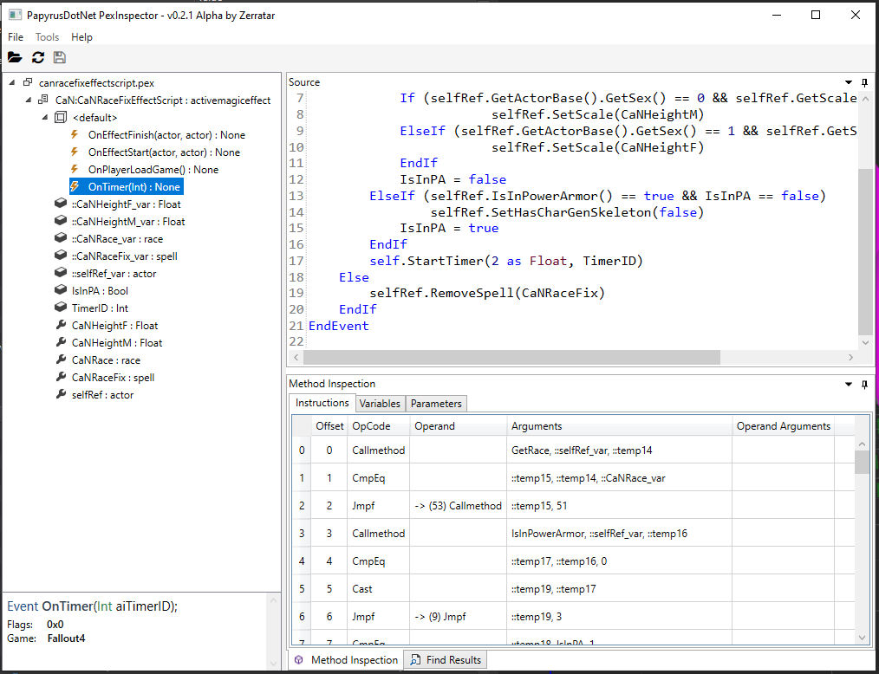Click the Reload refresh icon in toolbar
The image size is (879, 674).
[x=37, y=57]
